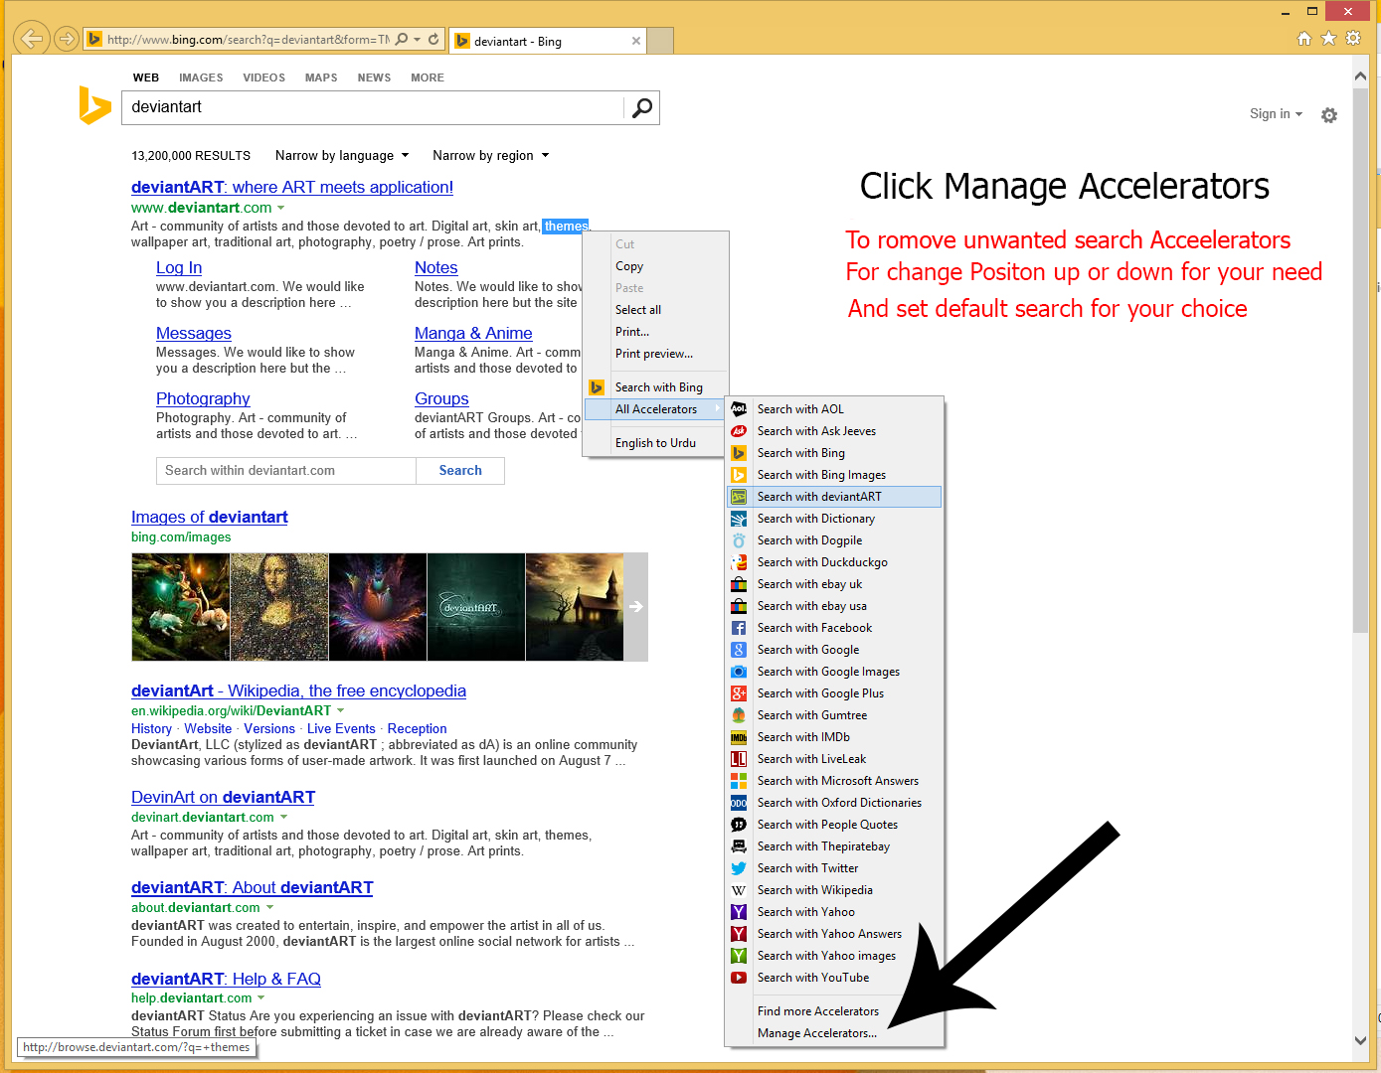This screenshot has height=1073, width=1381.
Task: Select Search with deviantART entry
Action: tap(834, 497)
